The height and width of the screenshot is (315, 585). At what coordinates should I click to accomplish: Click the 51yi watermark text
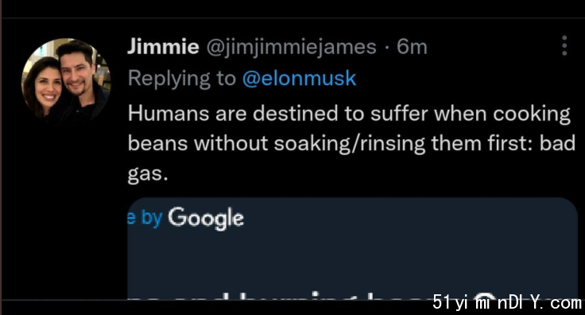point(506,302)
